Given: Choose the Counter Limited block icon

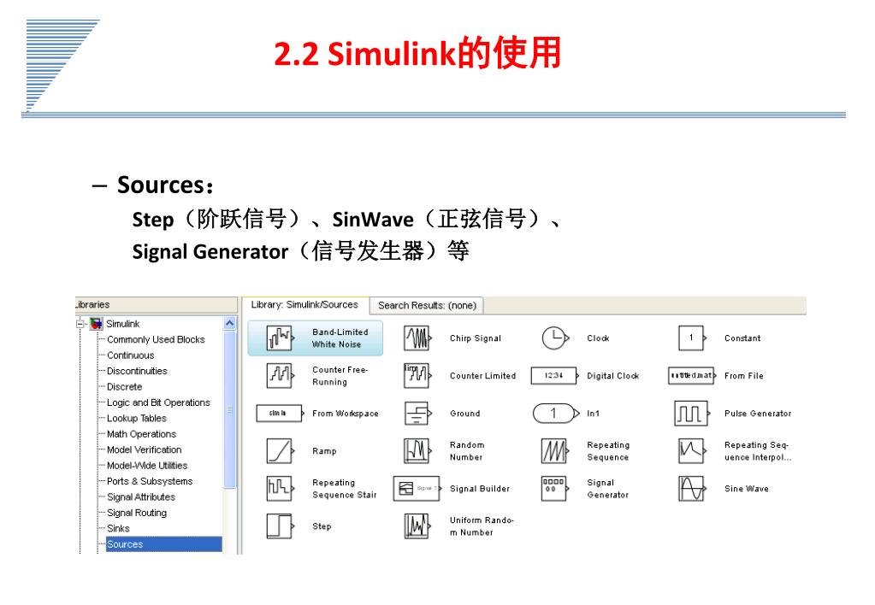Looking at the screenshot, I should click(x=417, y=375).
